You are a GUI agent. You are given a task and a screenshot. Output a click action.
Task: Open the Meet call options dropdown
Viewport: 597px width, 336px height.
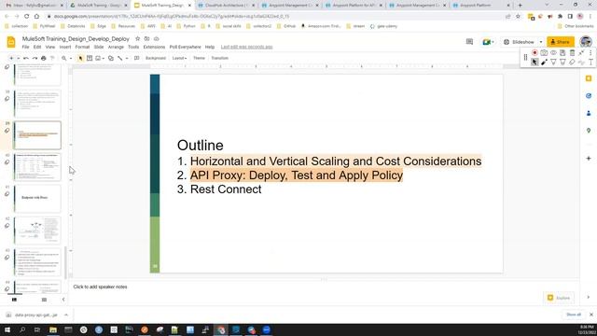click(493, 42)
